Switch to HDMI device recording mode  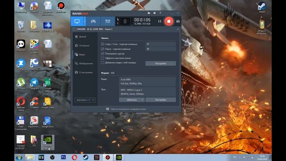click(x=108, y=21)
